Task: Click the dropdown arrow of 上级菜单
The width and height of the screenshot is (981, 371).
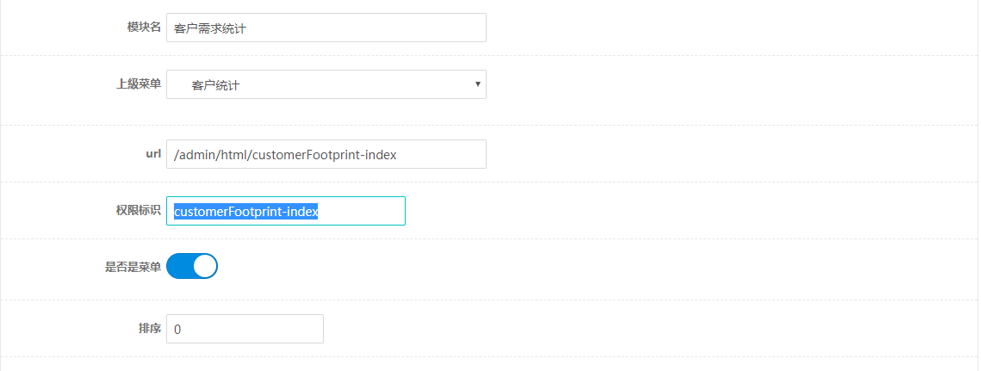Action: 477,83
